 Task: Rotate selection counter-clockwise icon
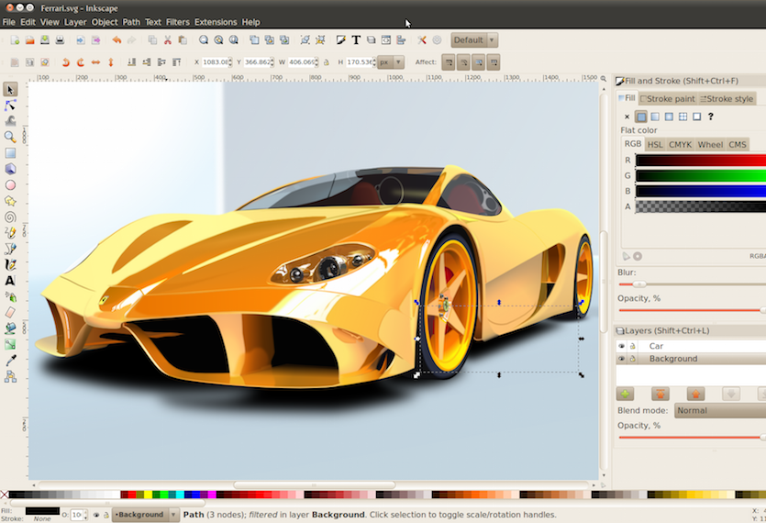pyautogui.click(x=65, y=62)
